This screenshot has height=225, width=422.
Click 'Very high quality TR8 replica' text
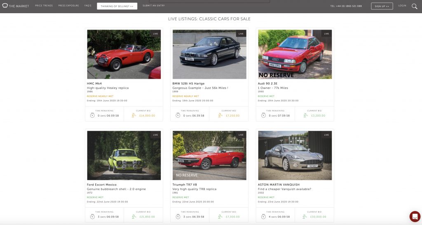point(195,189)
